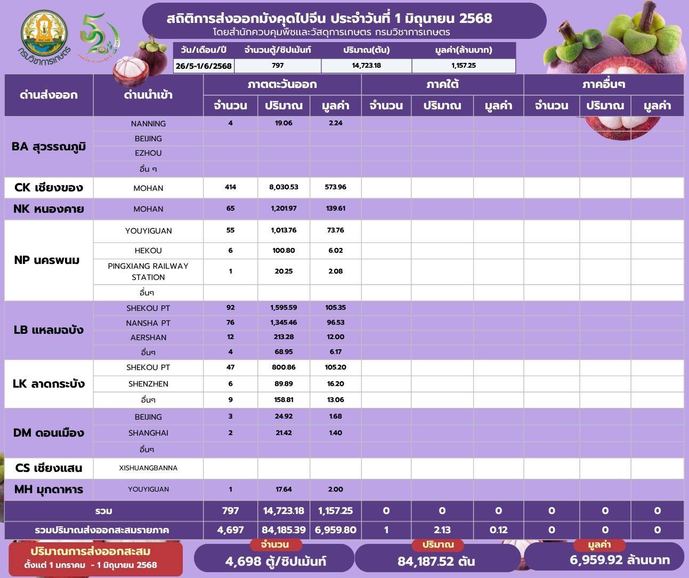Click the quantity '1,595.59' for SHEKOU PT
The width and height of the screenshot is (689, 578).
(x=283, y=308)
